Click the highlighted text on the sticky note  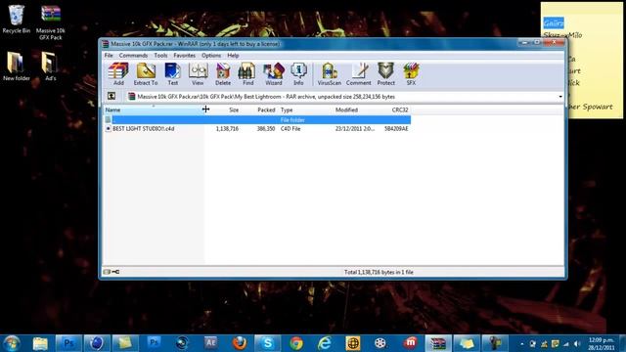554,22
